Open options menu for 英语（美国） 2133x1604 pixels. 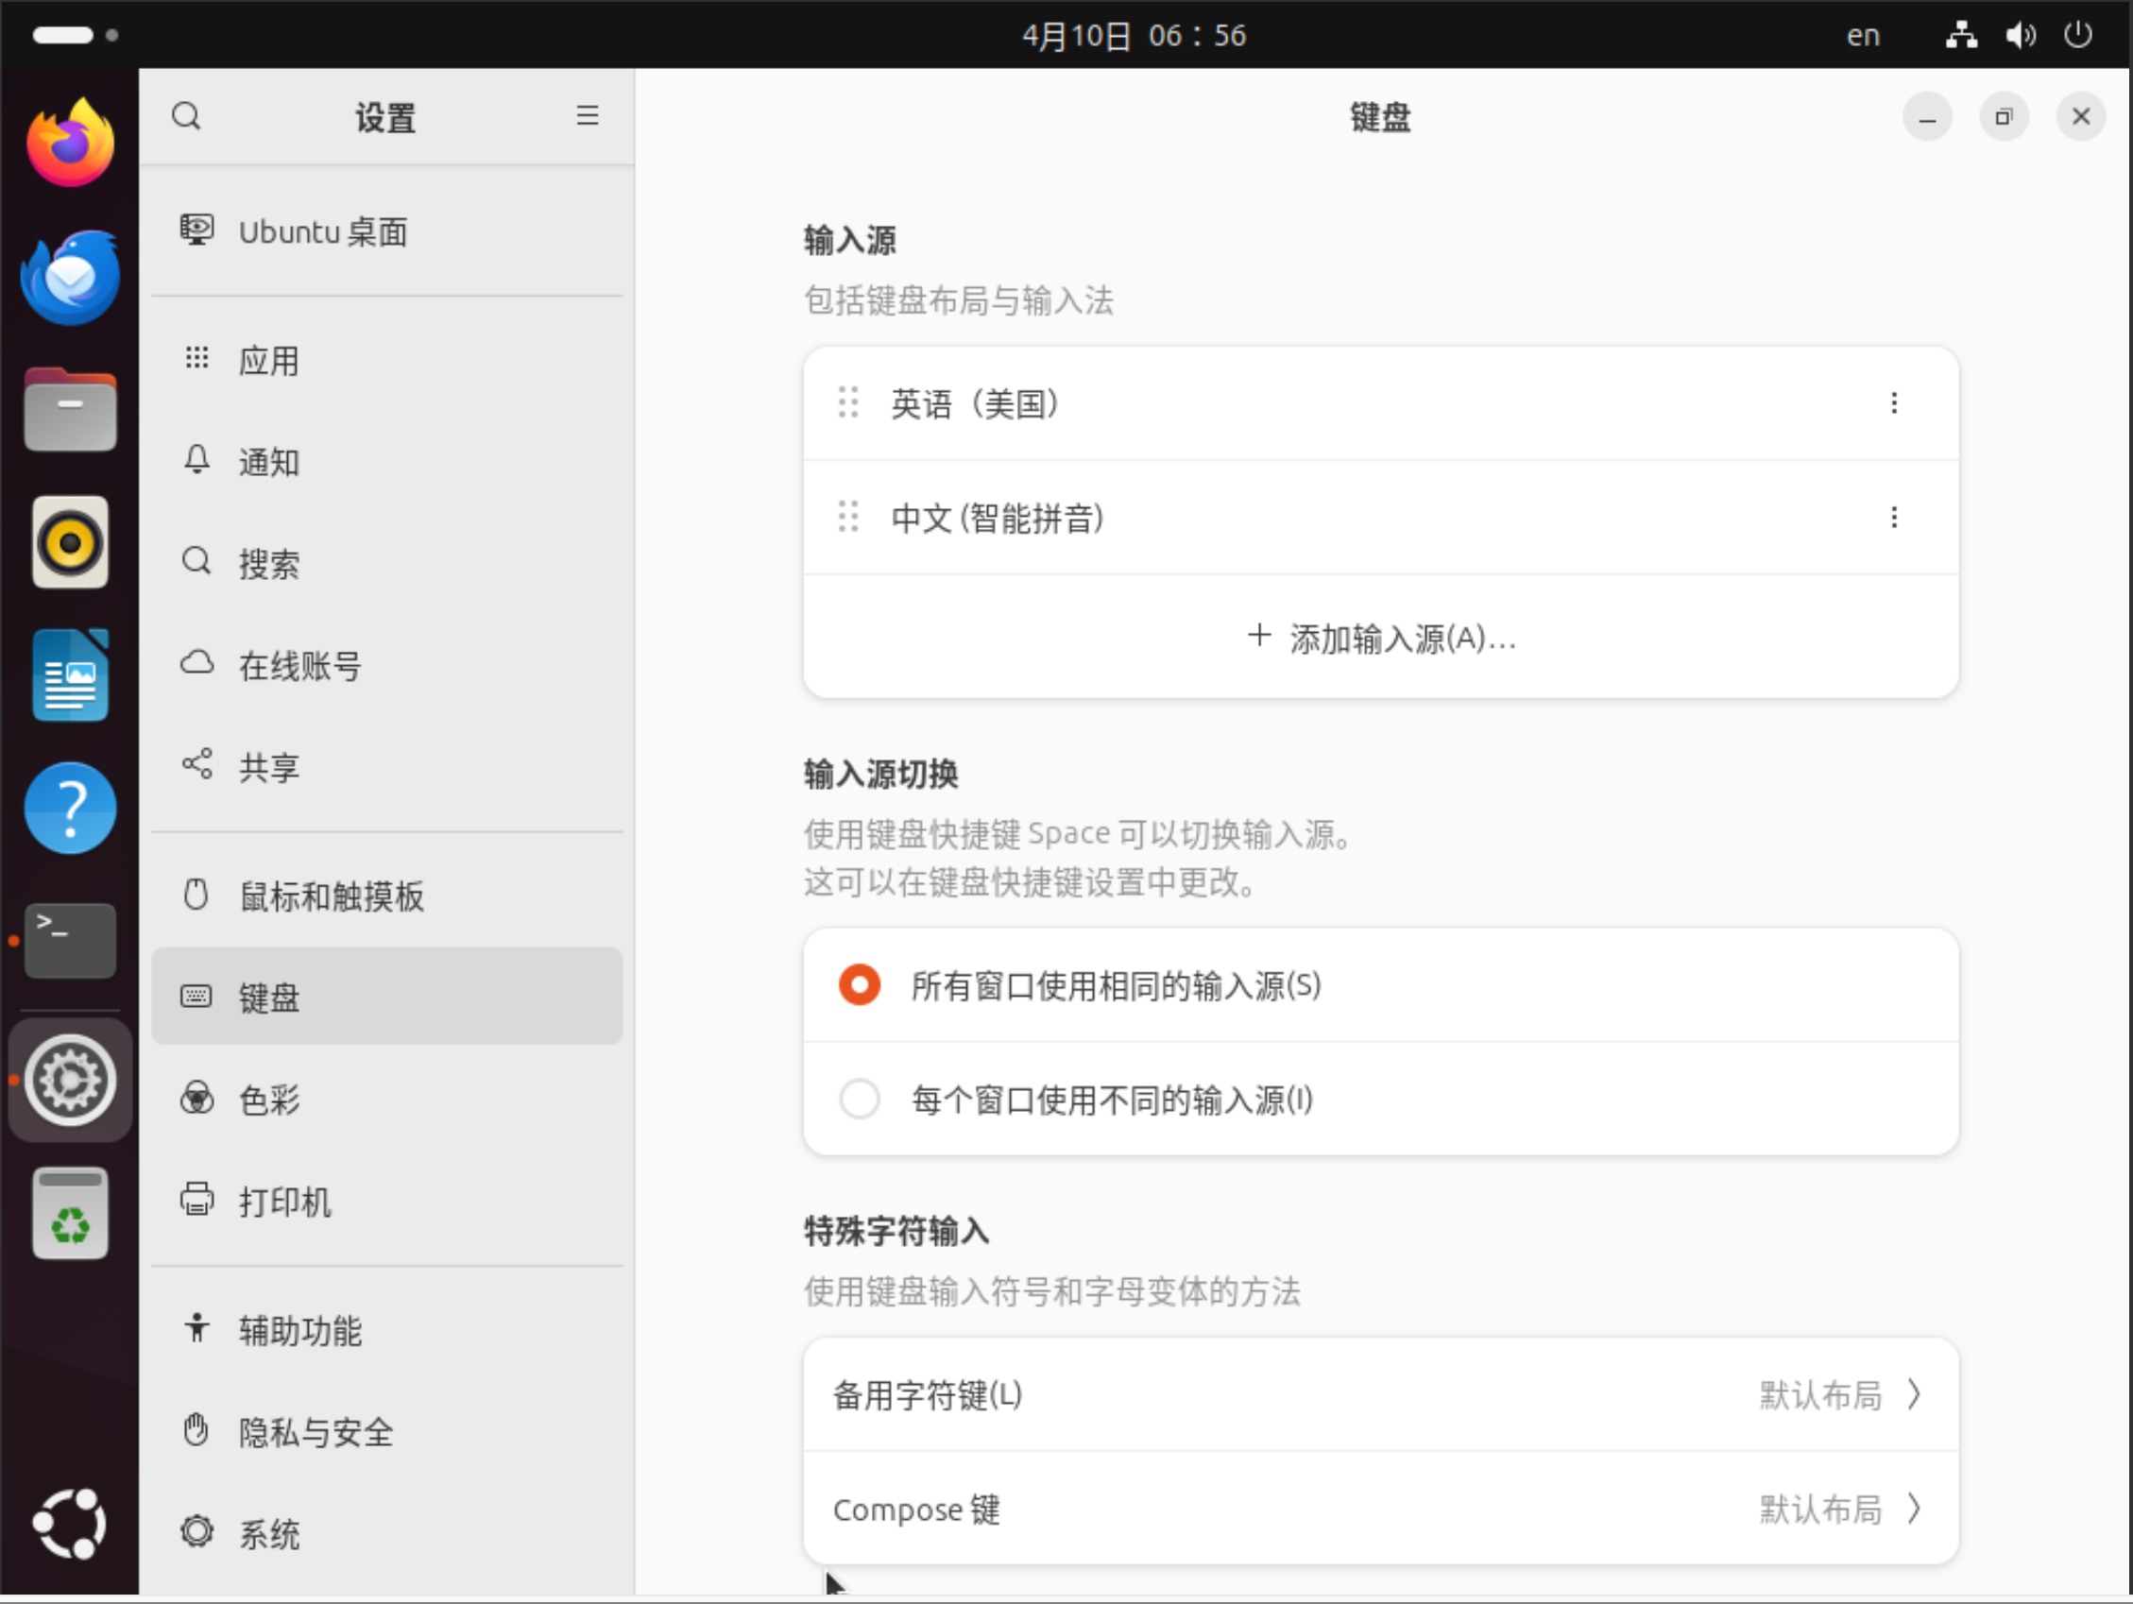[1893, 403]
